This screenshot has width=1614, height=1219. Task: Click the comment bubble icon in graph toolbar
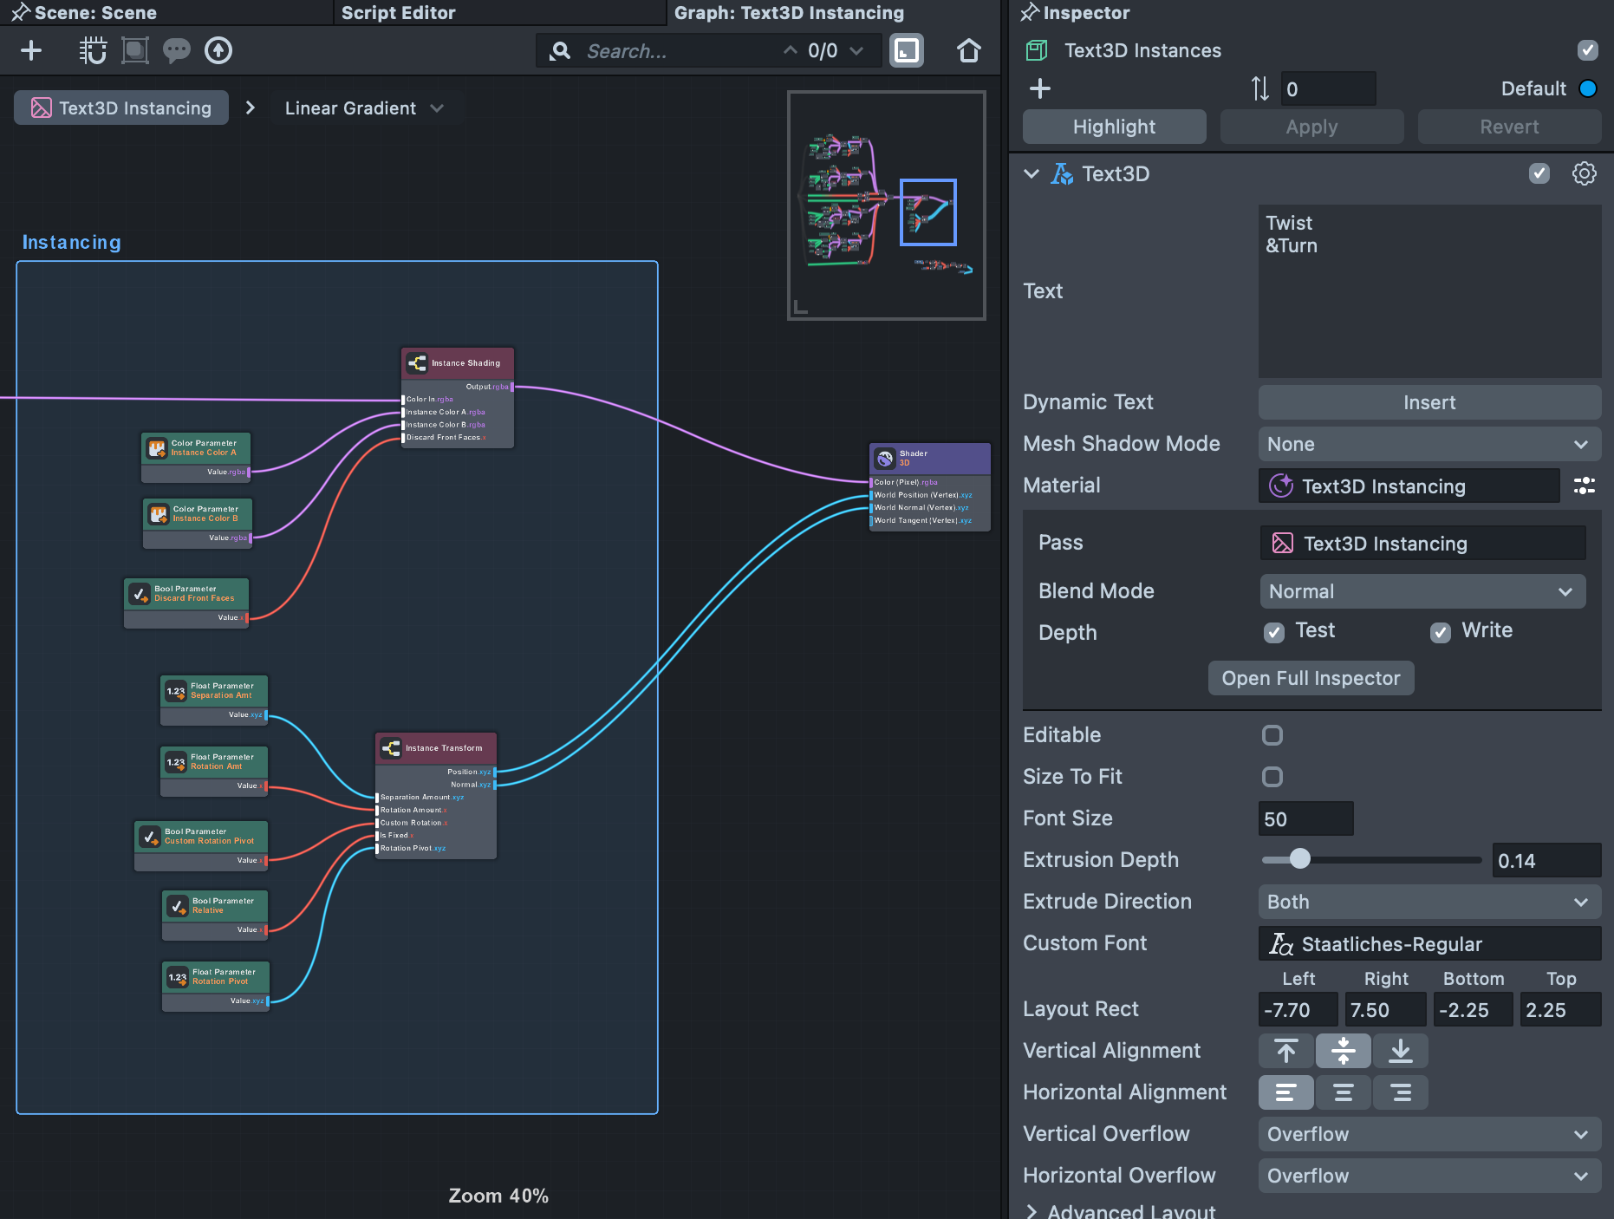pyautogui.click(x=176, y=51)
